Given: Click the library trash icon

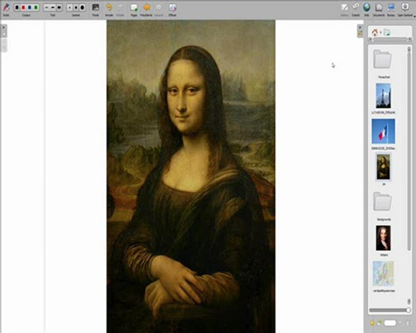Looking at the screenshot, I should tap(408, 323).
